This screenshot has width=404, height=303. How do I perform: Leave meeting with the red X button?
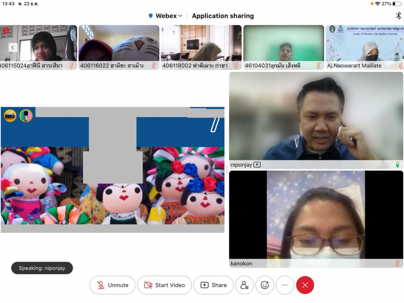point(305,285)
